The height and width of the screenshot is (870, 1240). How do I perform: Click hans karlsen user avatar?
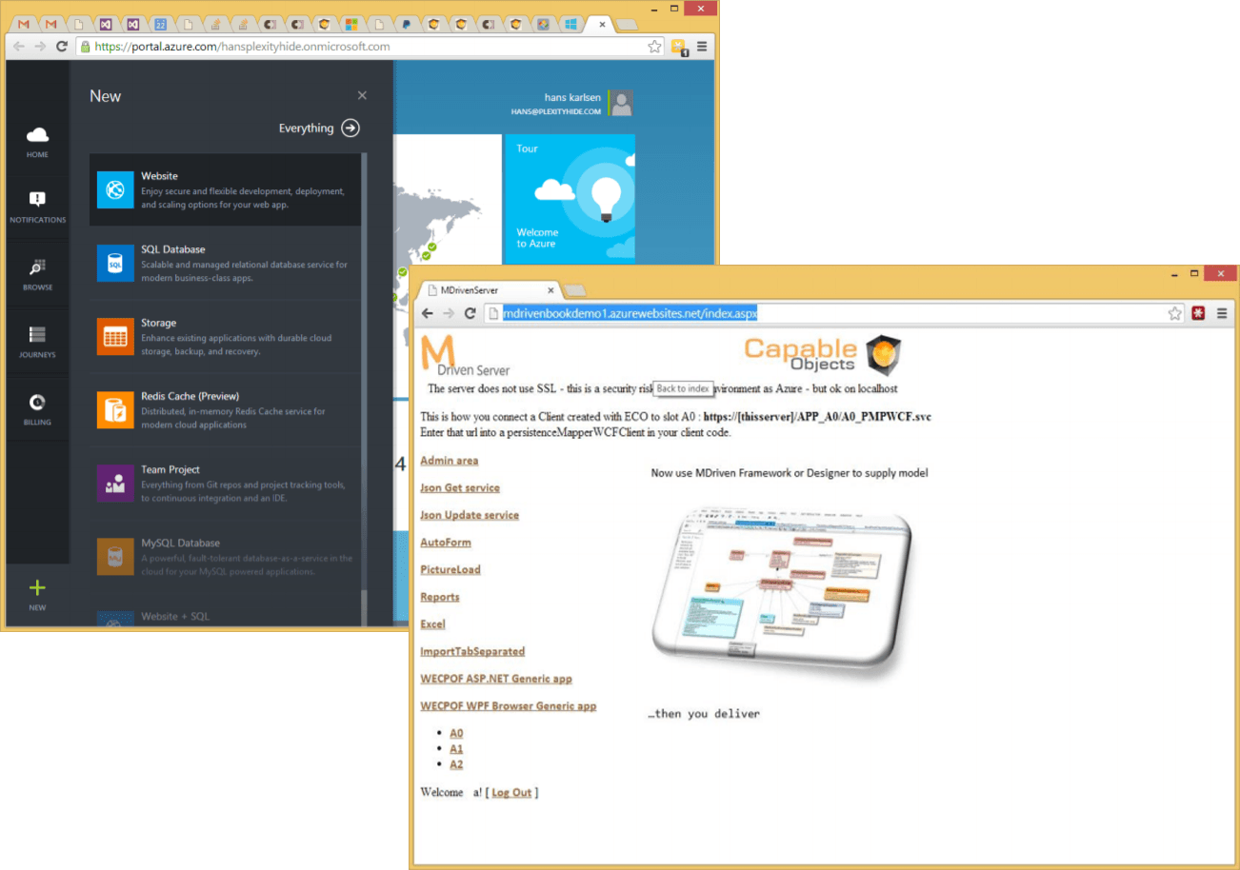pyautogui.click(x=622, y=104)
